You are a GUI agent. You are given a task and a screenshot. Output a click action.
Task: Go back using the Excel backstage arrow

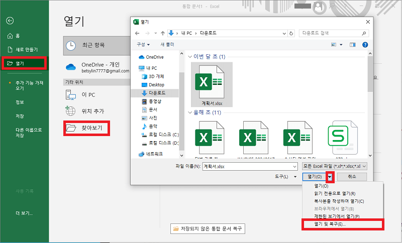click(10, 21)
